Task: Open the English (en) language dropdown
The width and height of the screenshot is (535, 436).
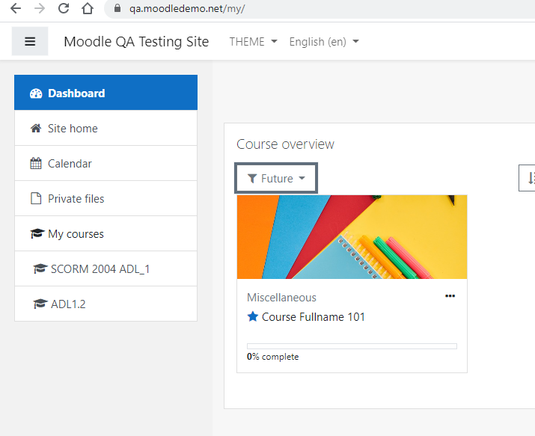Action: click(324, 42)
